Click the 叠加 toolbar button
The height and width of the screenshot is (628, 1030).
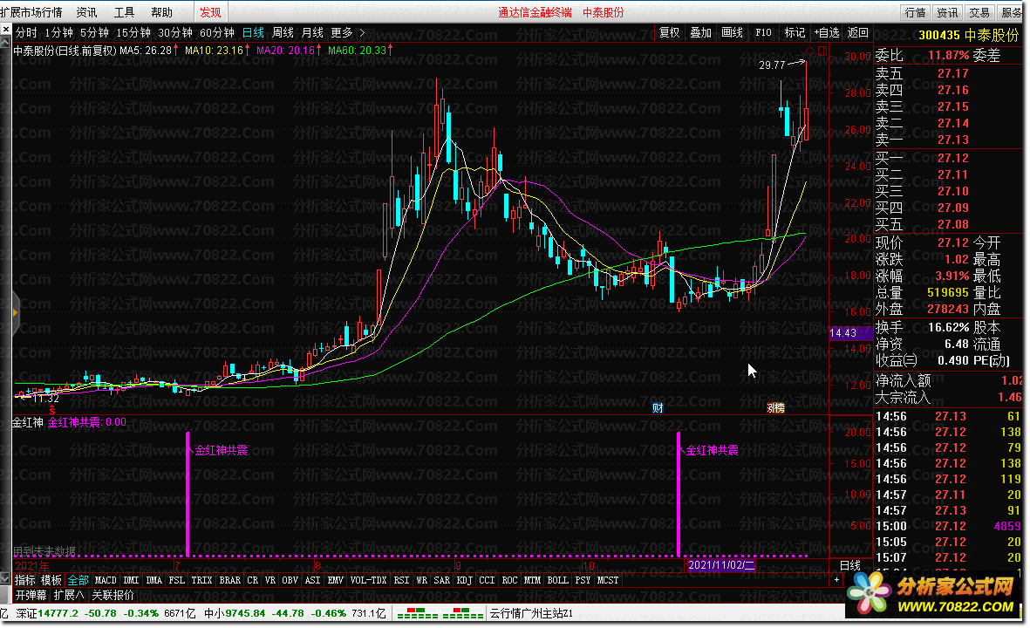[x=700, y=32]
